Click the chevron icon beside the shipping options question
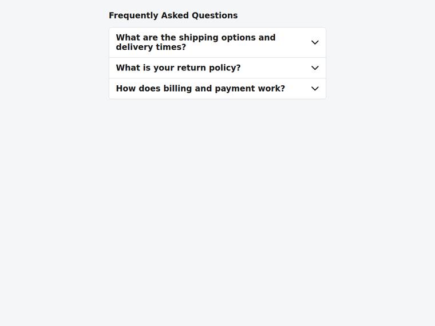 click(x=315, y=42)
